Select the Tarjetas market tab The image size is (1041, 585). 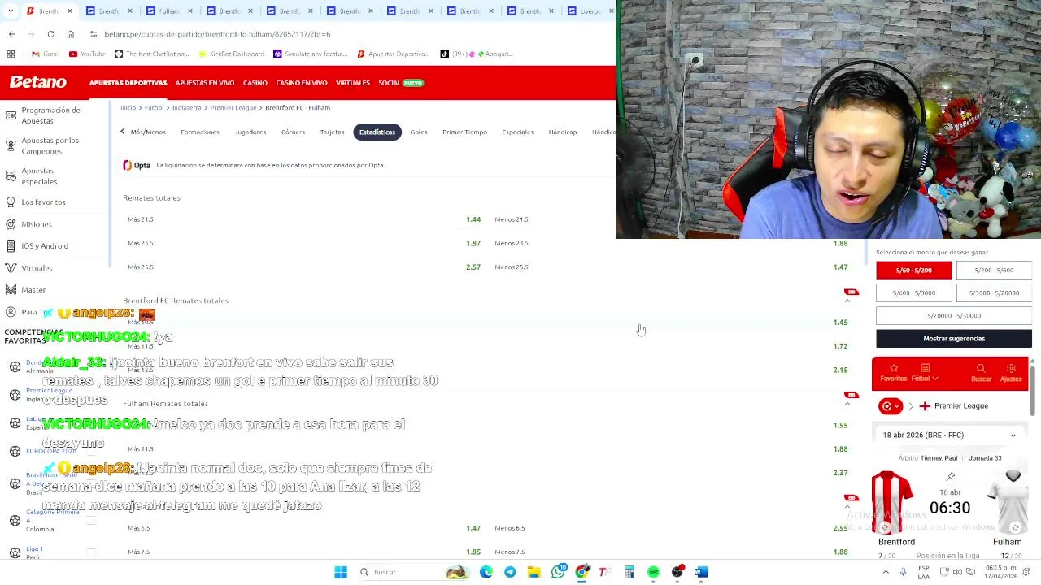click(332, 132)
